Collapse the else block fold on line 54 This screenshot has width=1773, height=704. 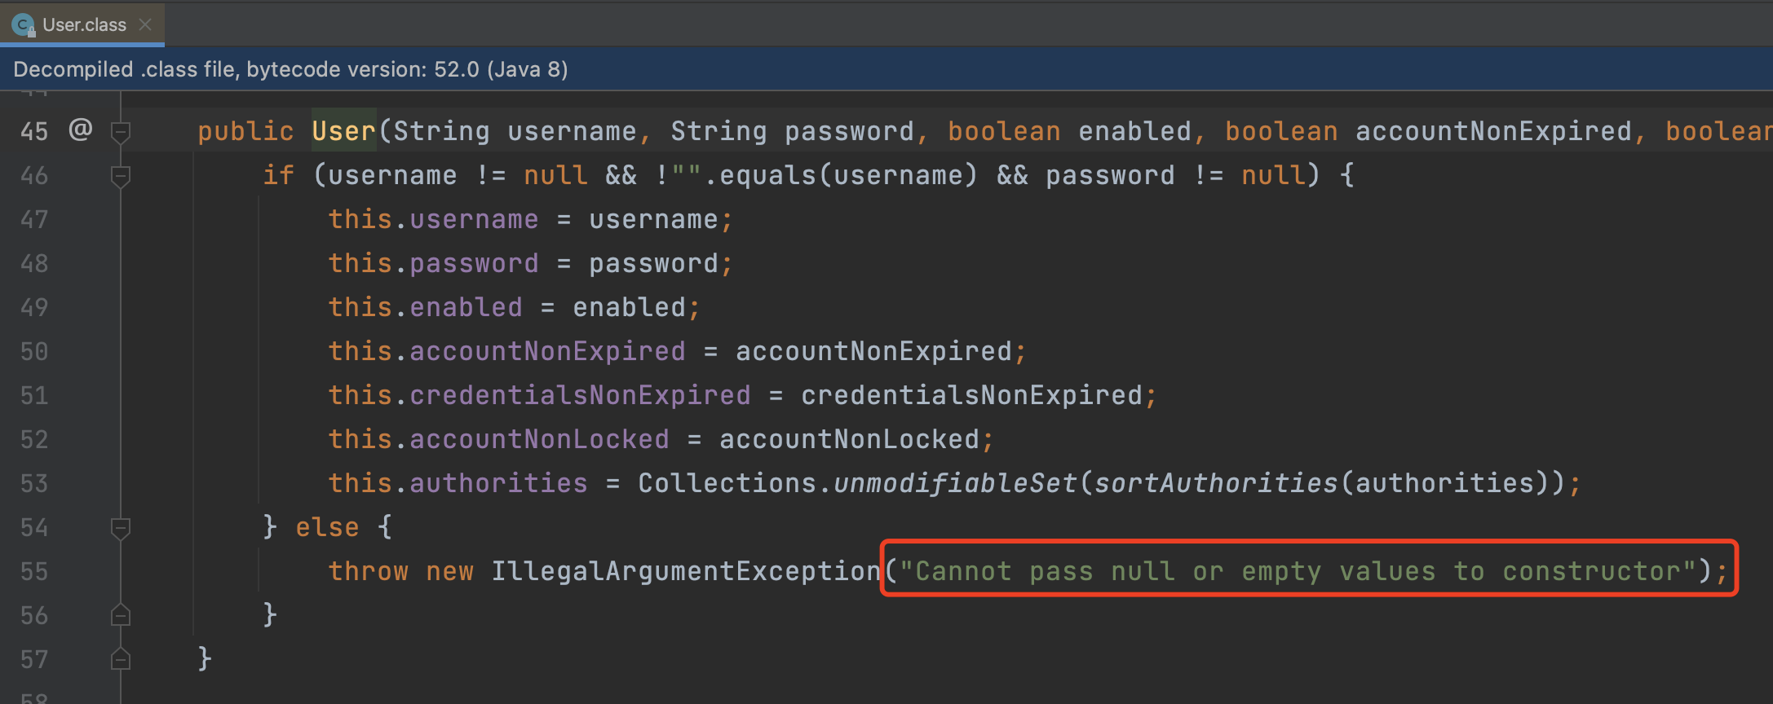[x=121, y=528]
